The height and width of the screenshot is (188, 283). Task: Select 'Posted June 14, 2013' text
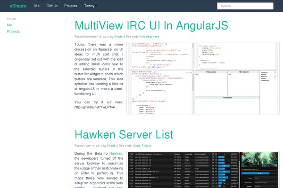coord(89,146)
